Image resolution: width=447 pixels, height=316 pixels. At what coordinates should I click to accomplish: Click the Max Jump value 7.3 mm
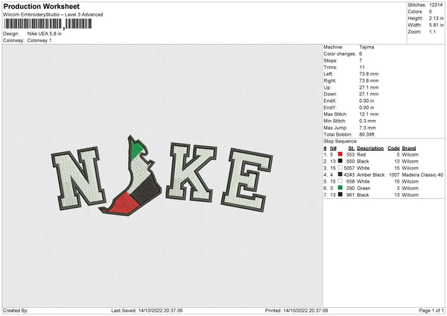pyautogui.click(x=367, y=127)
